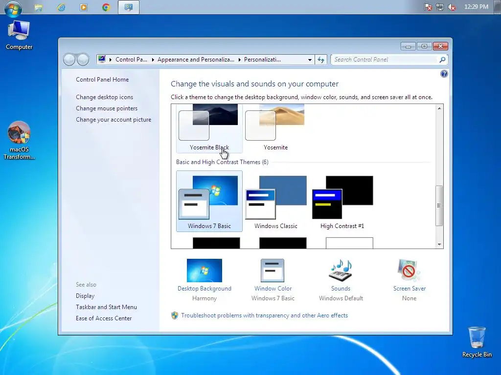Open Windows Explorer from the taskbar
The image size is (501, 375).
(x=39, y=7)
